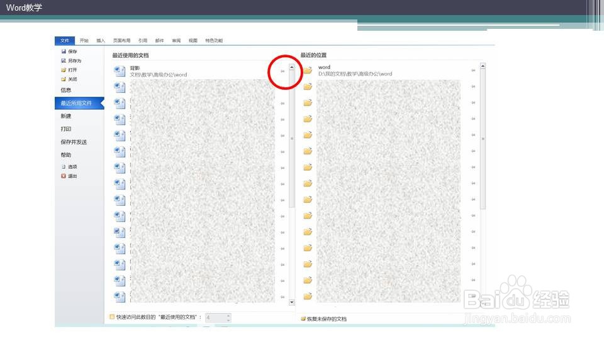Click 关闭 (Close) document in sidebar

tap(69, 79)
